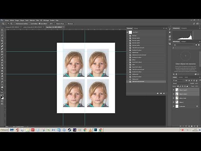The image size is (201, 151).
Task: Click the Adapter à l'écran button
Action: (x=60, y=23)
